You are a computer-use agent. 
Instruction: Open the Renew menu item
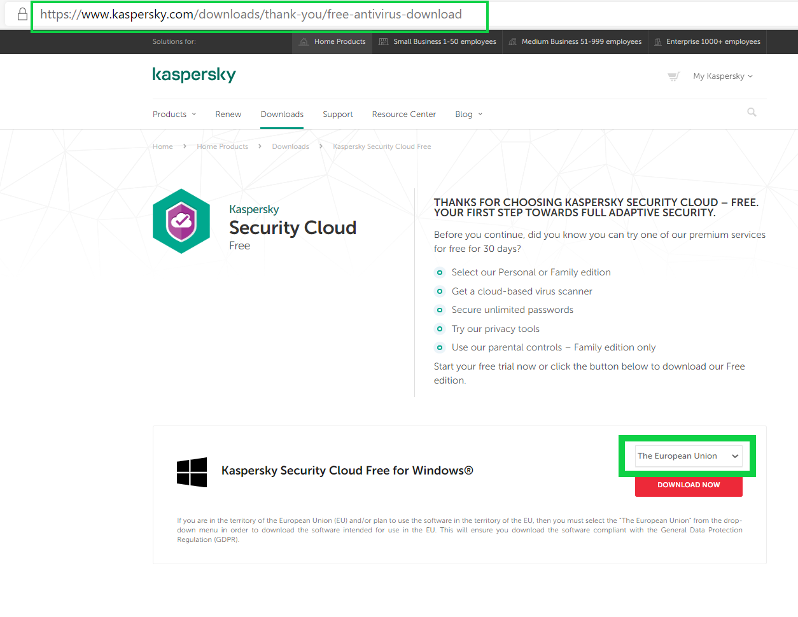pos(228,114)
